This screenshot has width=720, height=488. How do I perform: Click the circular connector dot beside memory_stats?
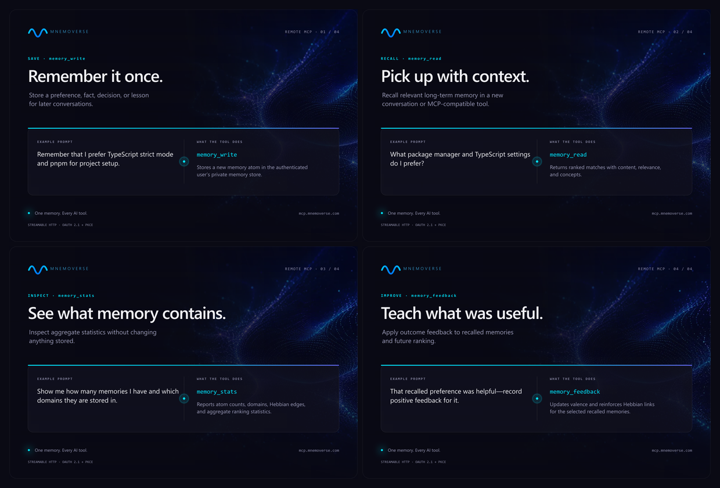click(x=184, y=399)
